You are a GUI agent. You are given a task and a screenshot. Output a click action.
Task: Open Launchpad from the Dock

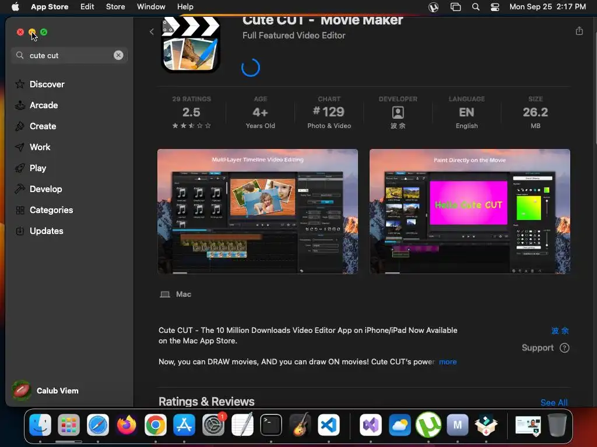point(69,424)
